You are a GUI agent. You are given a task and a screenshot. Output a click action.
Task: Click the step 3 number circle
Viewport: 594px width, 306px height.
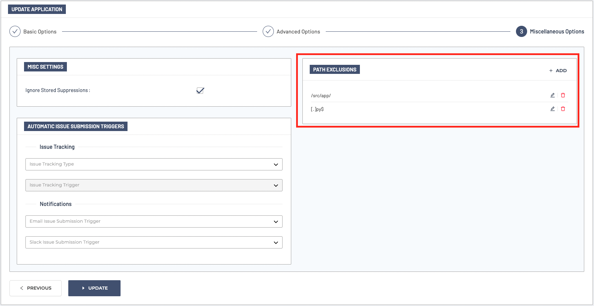(x=521, y=31)
